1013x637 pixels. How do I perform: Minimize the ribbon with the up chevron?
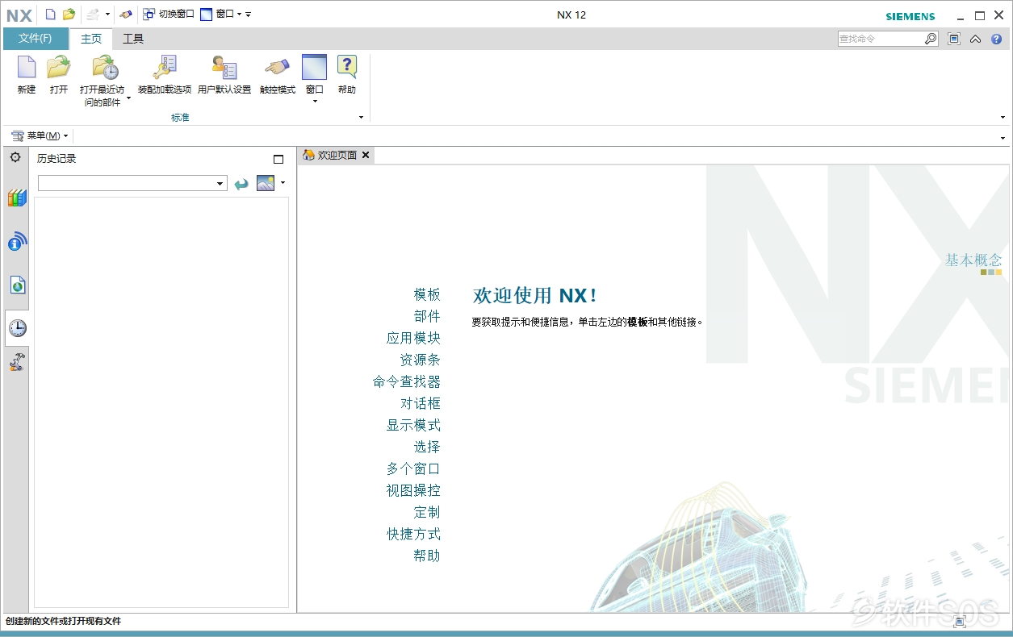tap(975, 39)
